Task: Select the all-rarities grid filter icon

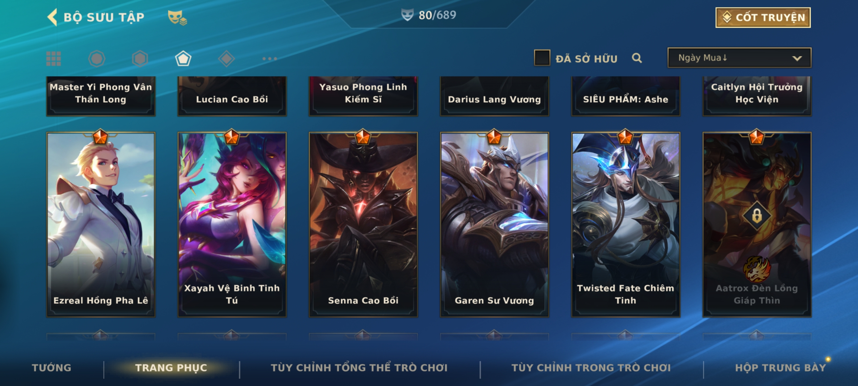Action: coord(54,59)
